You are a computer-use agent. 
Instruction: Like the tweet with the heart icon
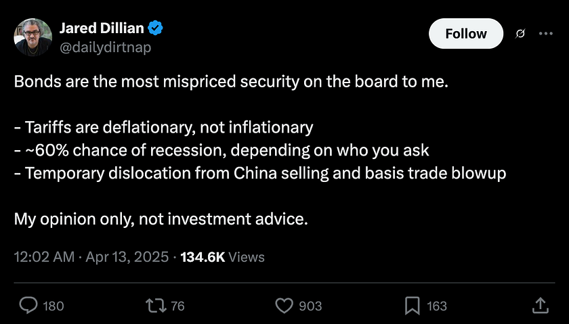(284, 306)
